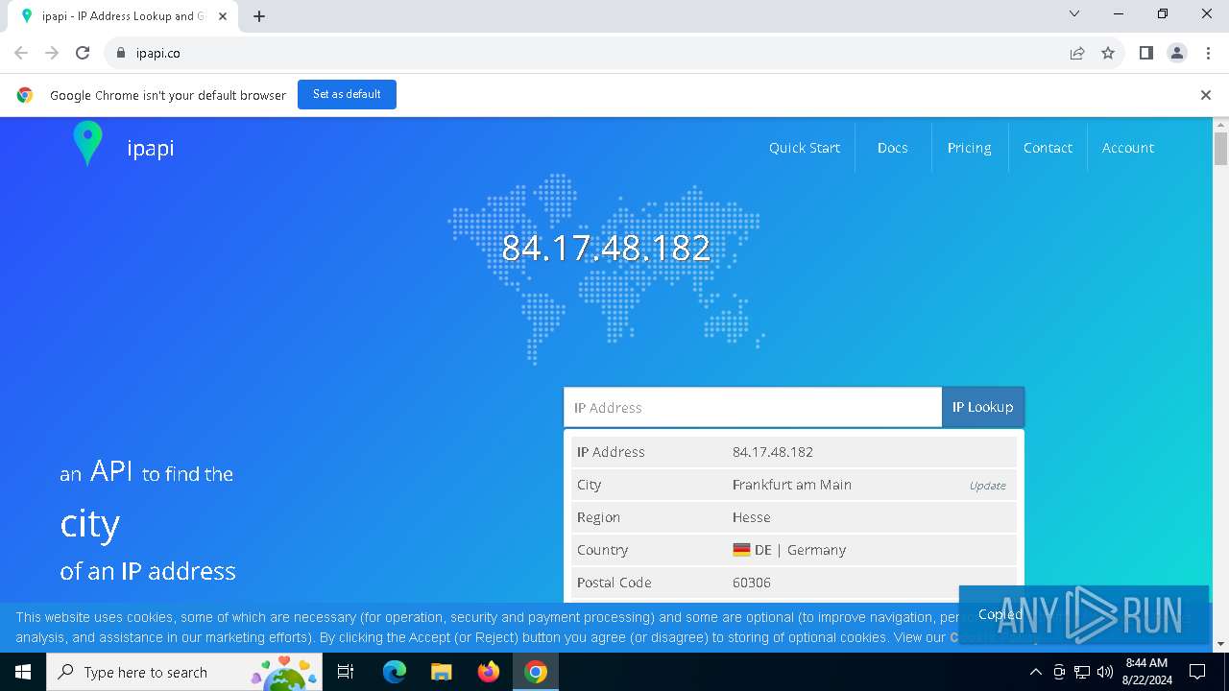Open Docs nav item
The width and height of the screenshot is (1229, 691).
pyautogui.click(x=892, y=148)
